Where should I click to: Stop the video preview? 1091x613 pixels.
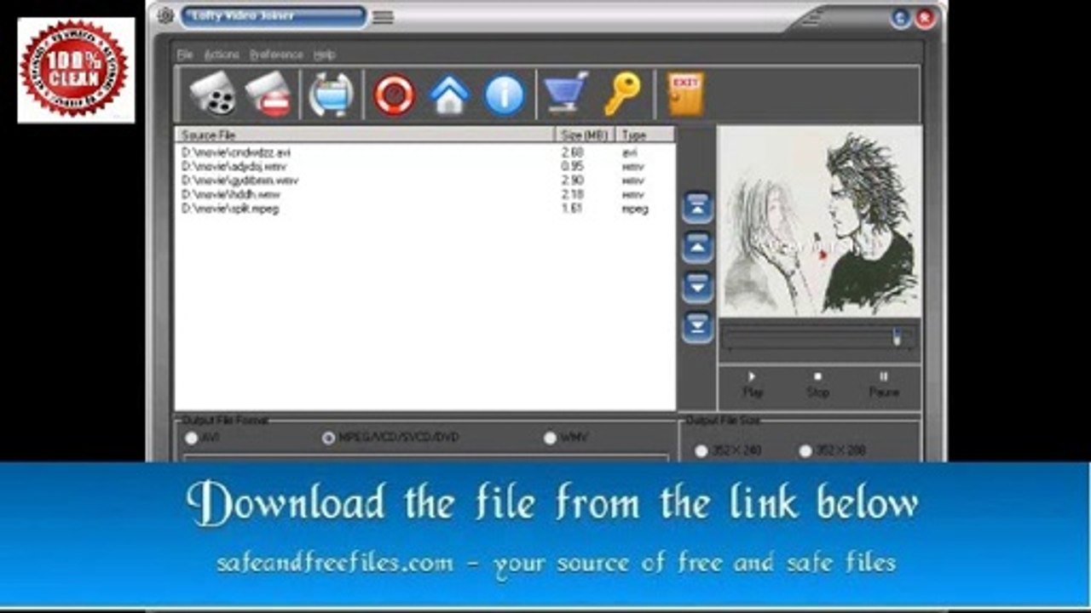point(817,385)
